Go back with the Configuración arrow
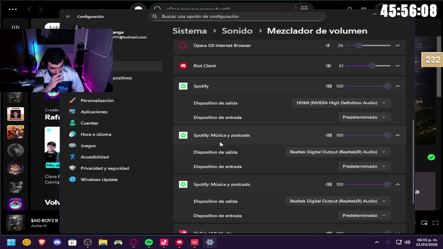The image size is (443, 249). (x=68, y=16)
